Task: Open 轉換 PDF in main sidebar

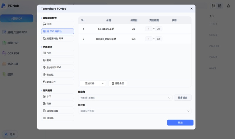Action: 11,43
